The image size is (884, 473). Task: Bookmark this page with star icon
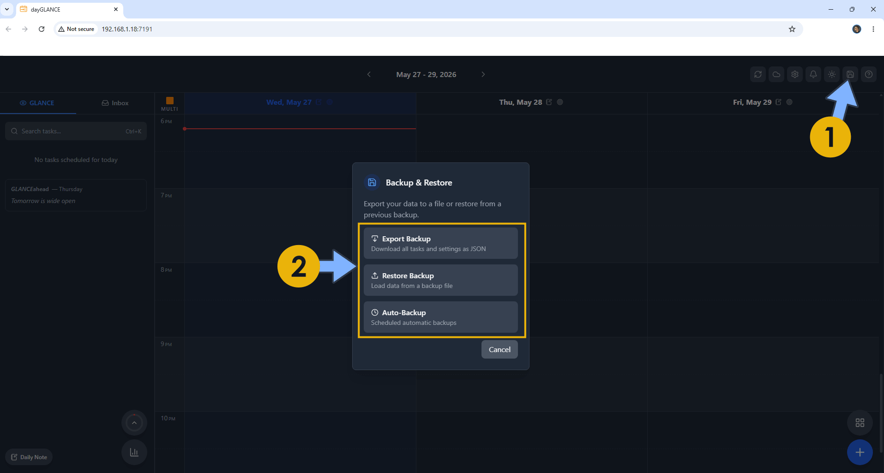[x=792, y=29]
